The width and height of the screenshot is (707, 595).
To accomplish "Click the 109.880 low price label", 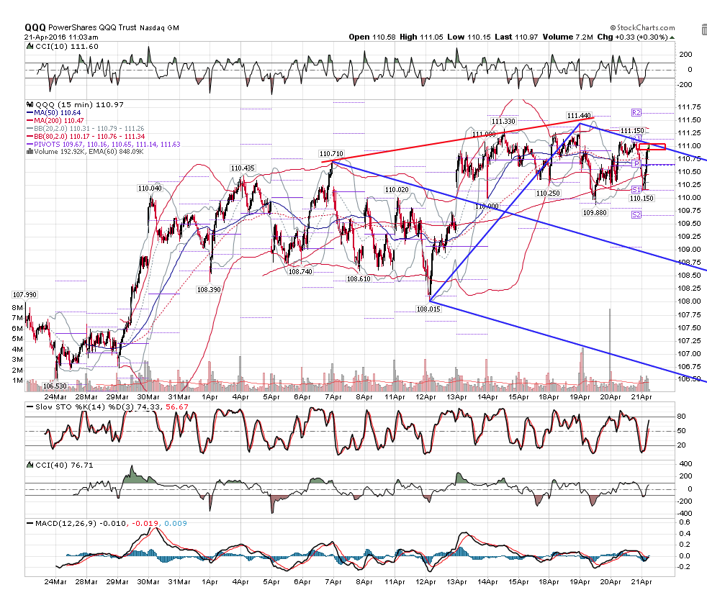I will (595, 212).
